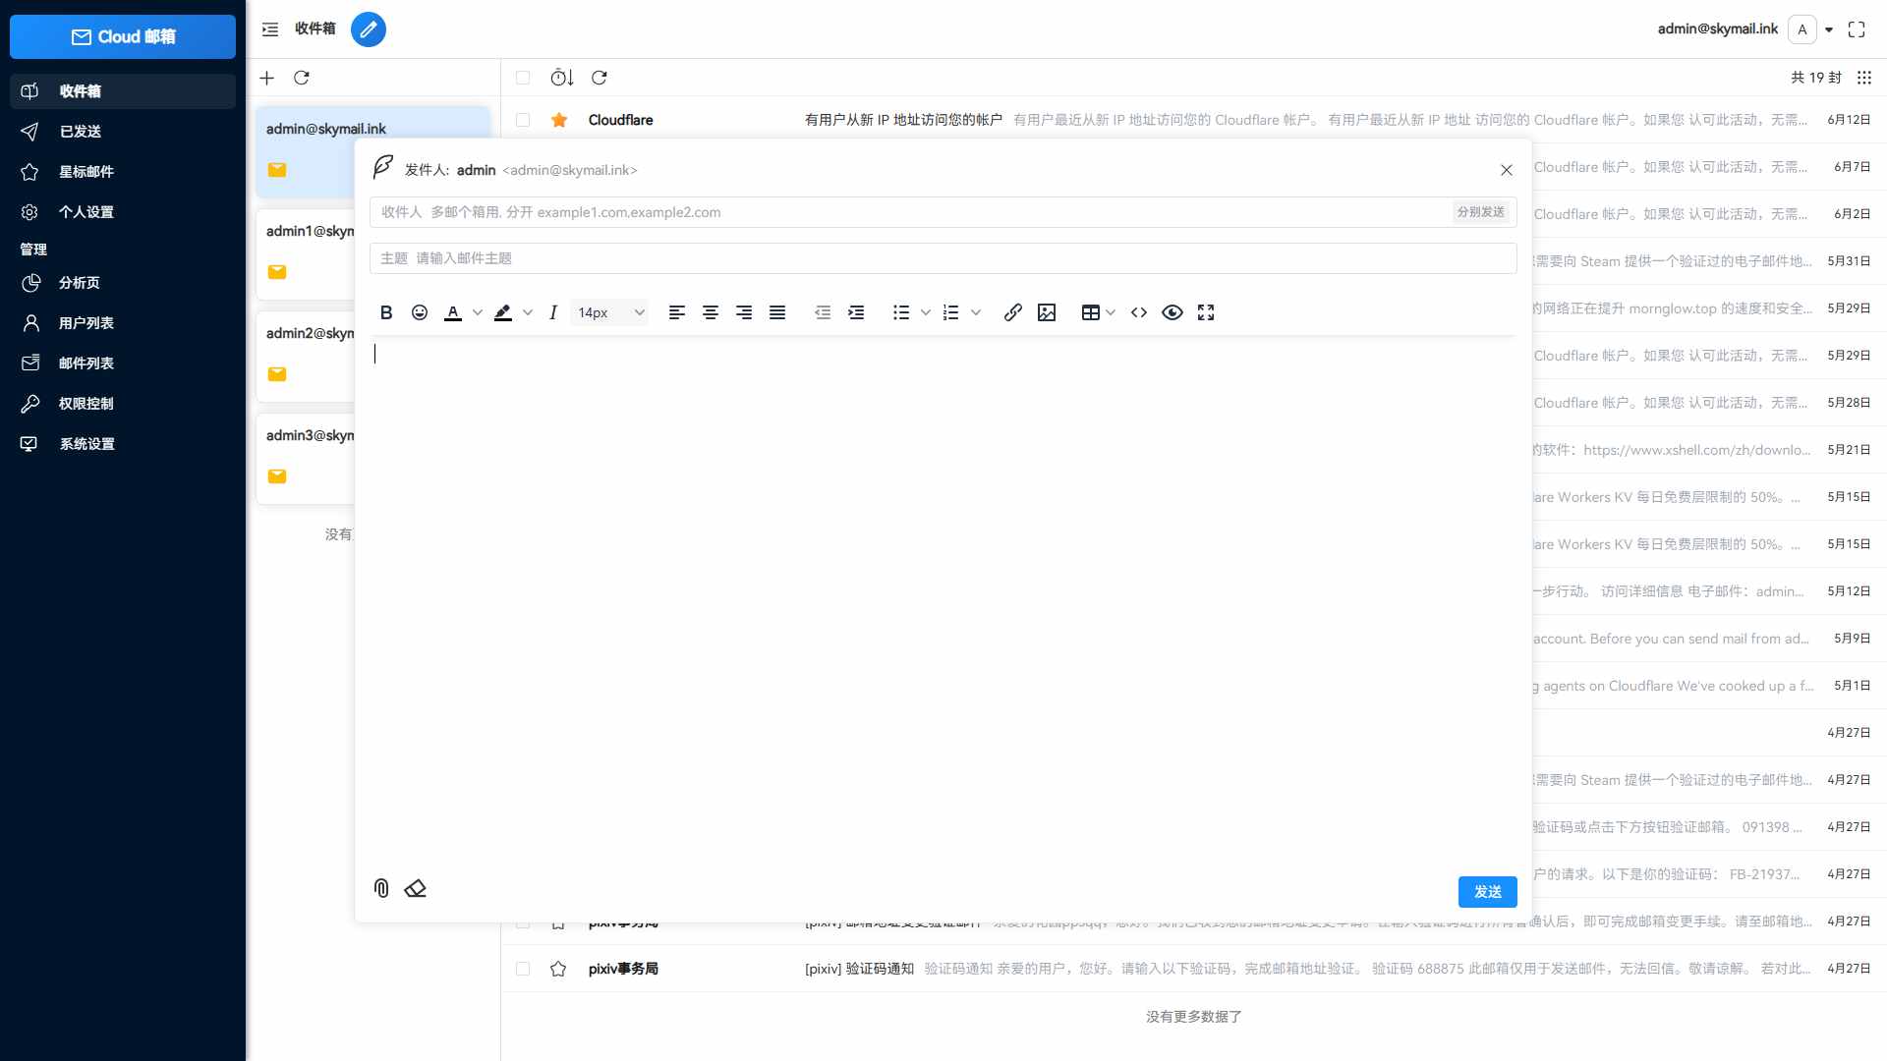Open the emoji picker in the composer
The height and width of the screenshot is (1061, 1887).
coord(420,312)
